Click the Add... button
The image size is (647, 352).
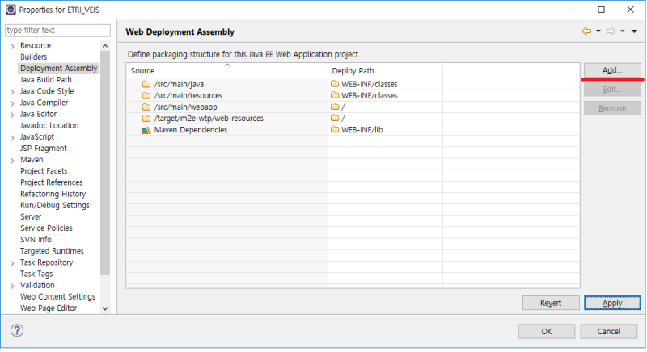click(x=612, y=70)
